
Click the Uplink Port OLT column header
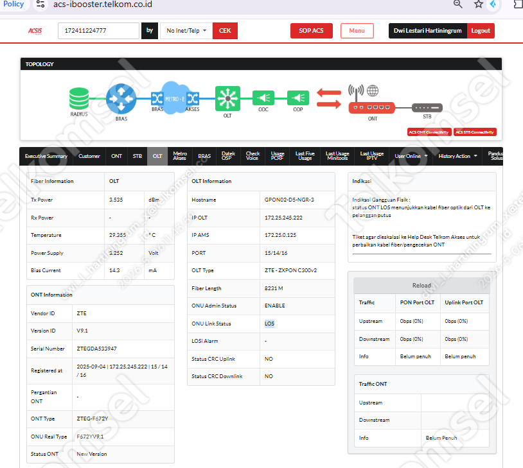tap(464, 302)
